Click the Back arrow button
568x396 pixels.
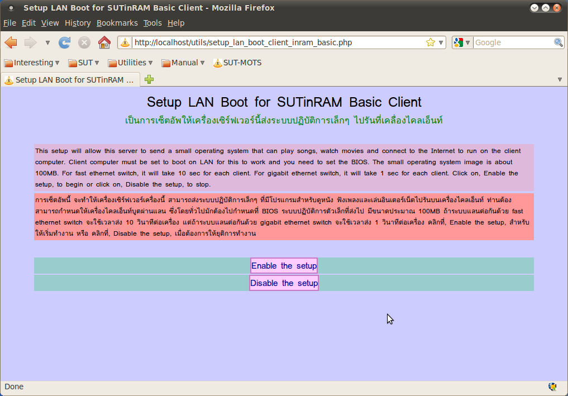click(11, 42)
